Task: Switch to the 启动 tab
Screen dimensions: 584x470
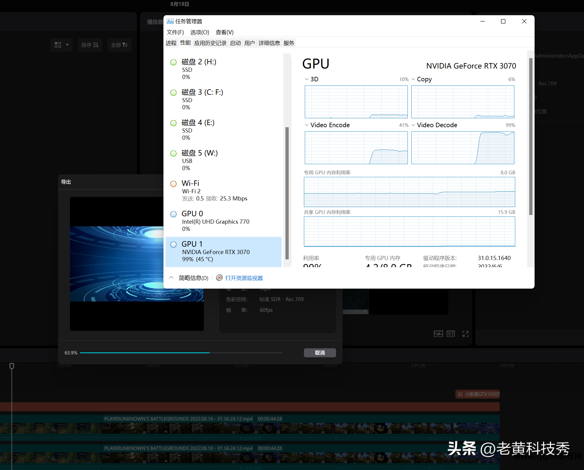Action: (235, 43)
